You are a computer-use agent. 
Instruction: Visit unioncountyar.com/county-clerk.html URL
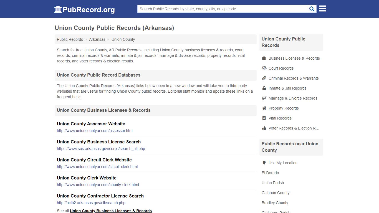pos(98,185)
